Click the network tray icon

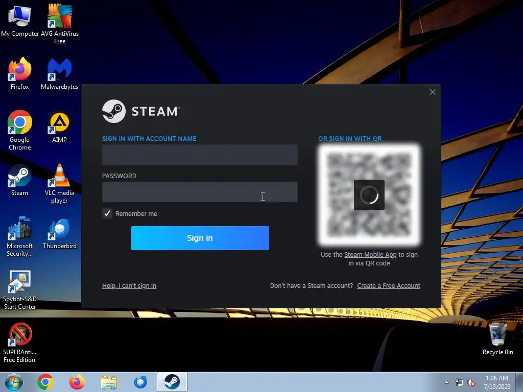point(459,383)
